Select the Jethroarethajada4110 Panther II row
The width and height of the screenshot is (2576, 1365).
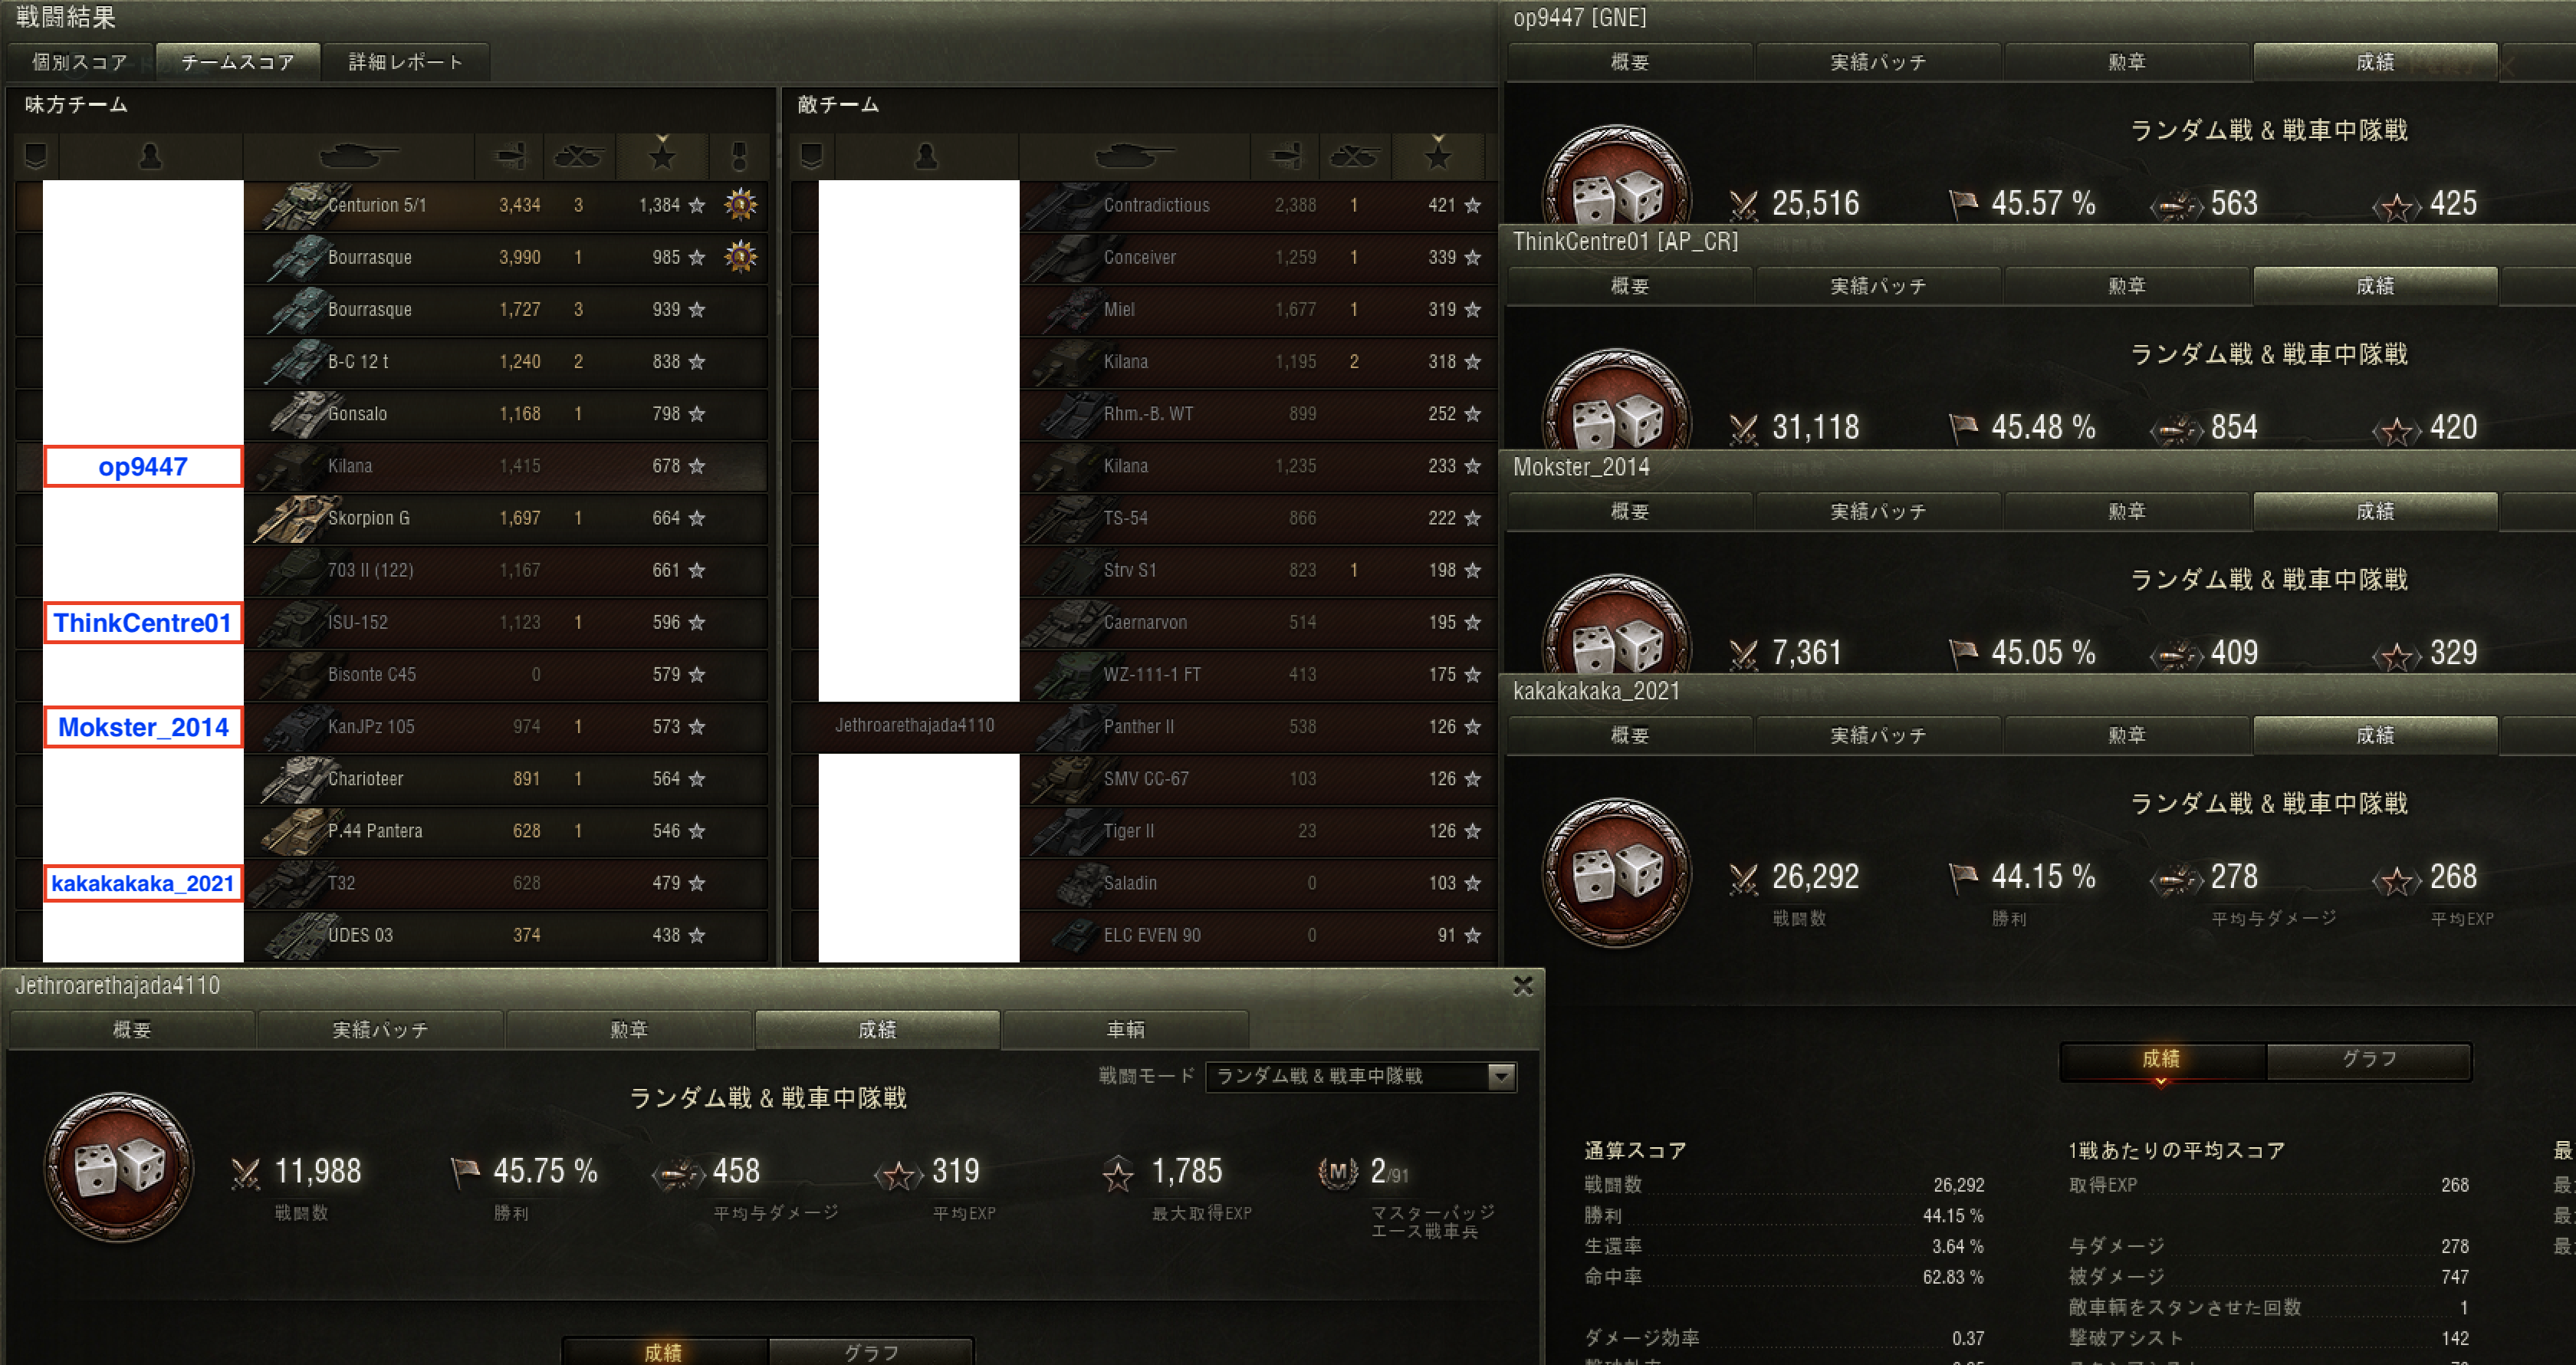[x=1140, y=727]
